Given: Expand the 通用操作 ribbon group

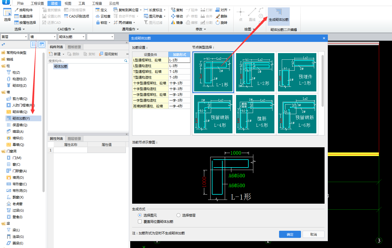Looking at the screenshot, I should (x=138, y=29).
